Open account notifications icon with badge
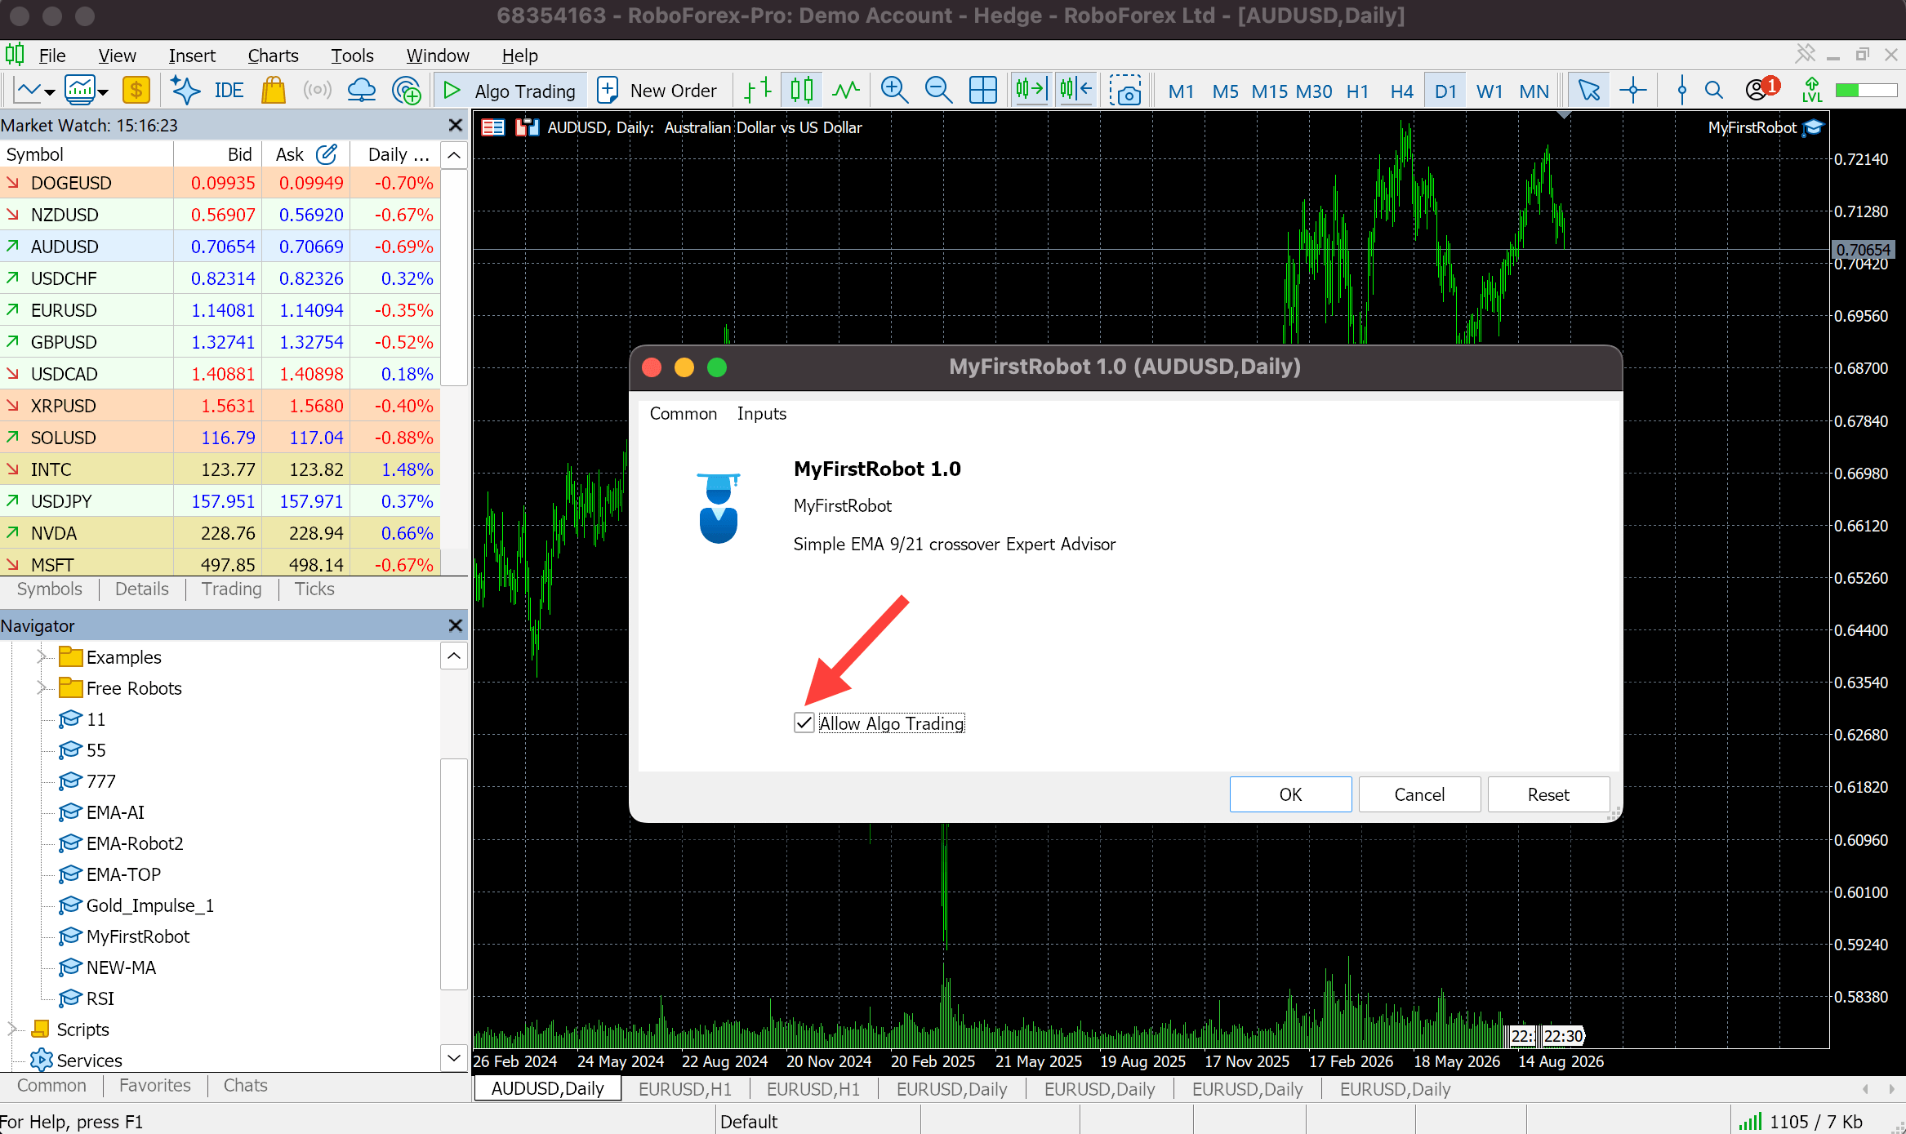 tap(1761, 89)
